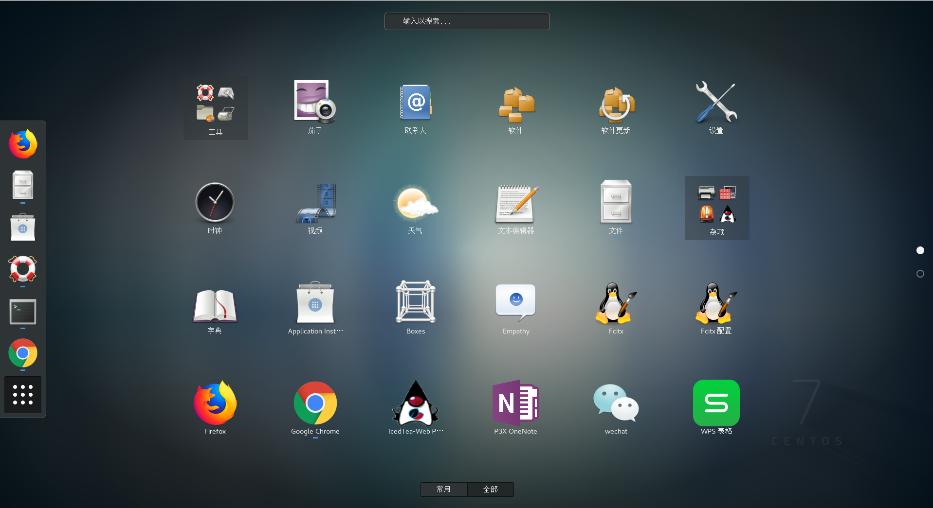Click the search input field
Screen dimensions: 933x508
coord(466,21)
